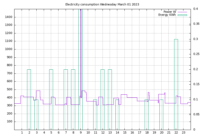The height and width of the screenshot is (136, 210).
Task: Click the left axis label 1300
Action: tap(8, 25)
